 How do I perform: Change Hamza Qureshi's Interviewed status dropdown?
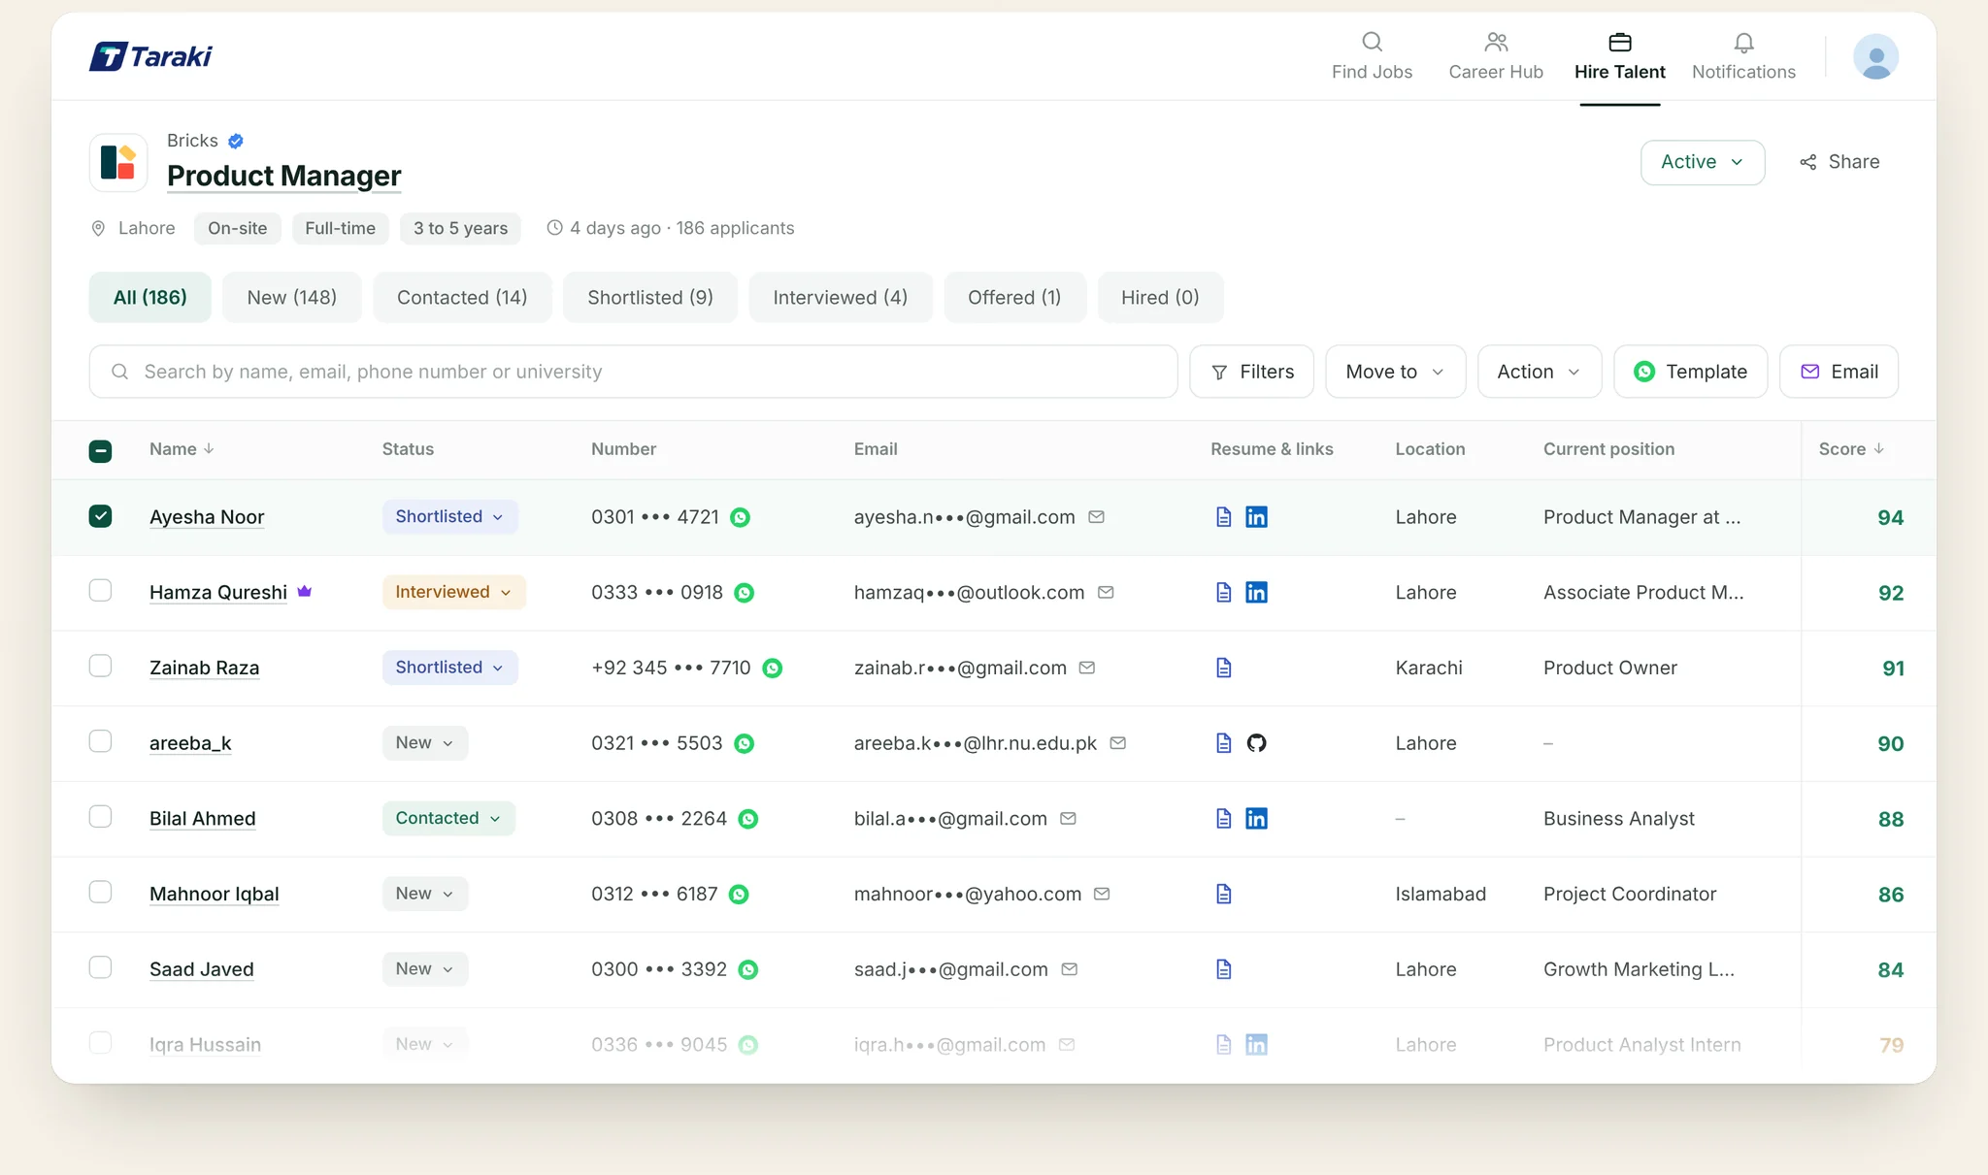pyautogui.click(x=453, y=592)
